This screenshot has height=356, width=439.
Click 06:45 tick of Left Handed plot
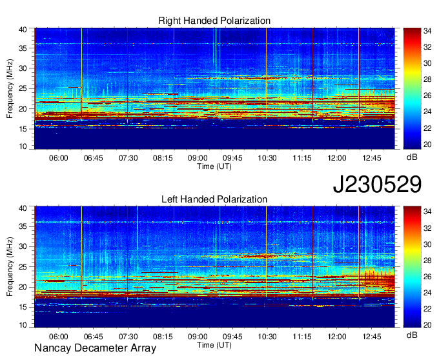tap(93, 337)
